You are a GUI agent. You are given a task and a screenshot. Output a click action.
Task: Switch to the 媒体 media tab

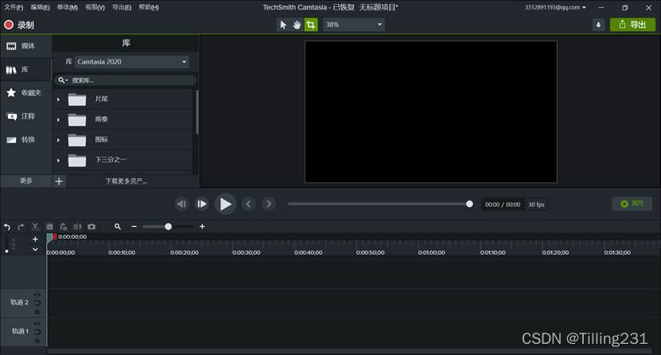pos(25,46)
